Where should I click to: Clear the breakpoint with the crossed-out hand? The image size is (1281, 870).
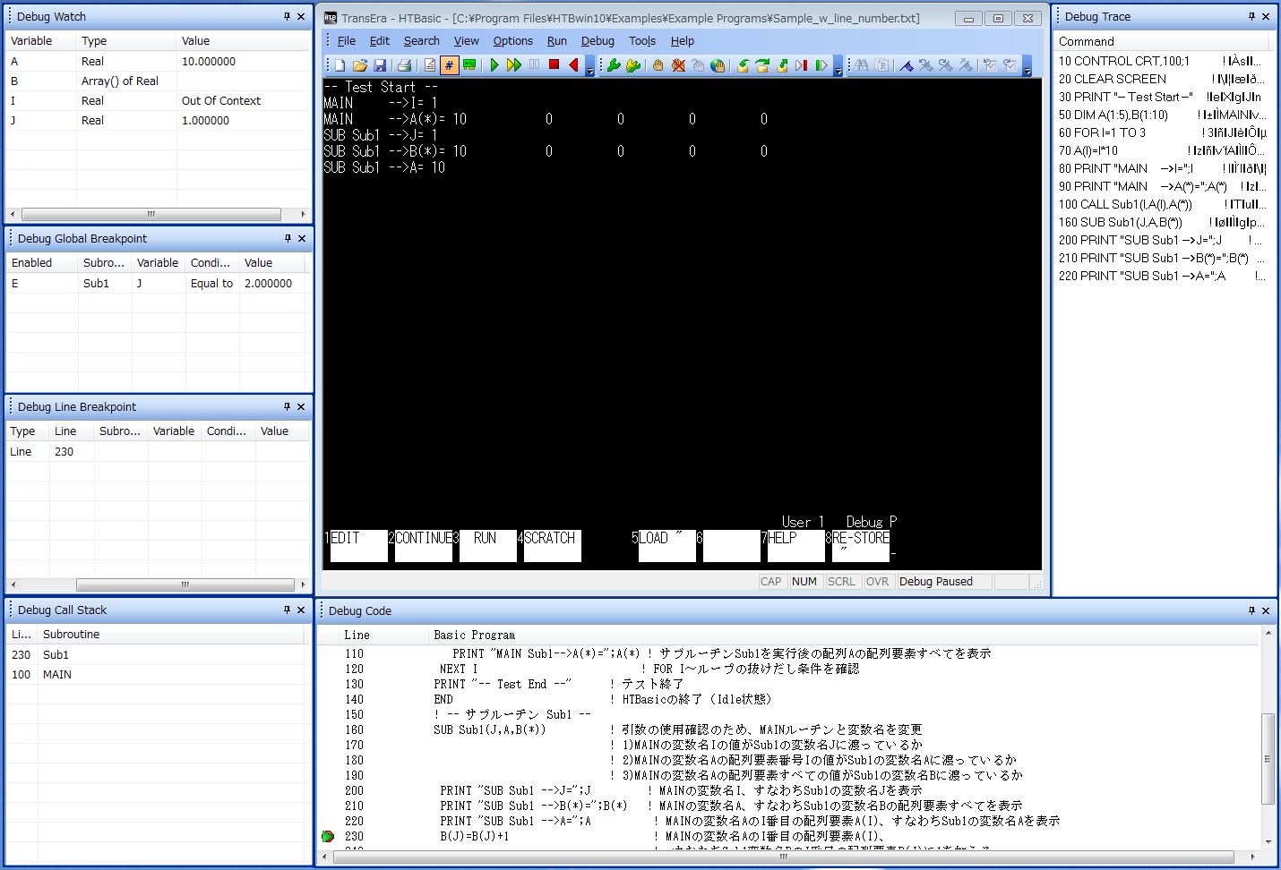pyautogui.click(x=678, y=64)
